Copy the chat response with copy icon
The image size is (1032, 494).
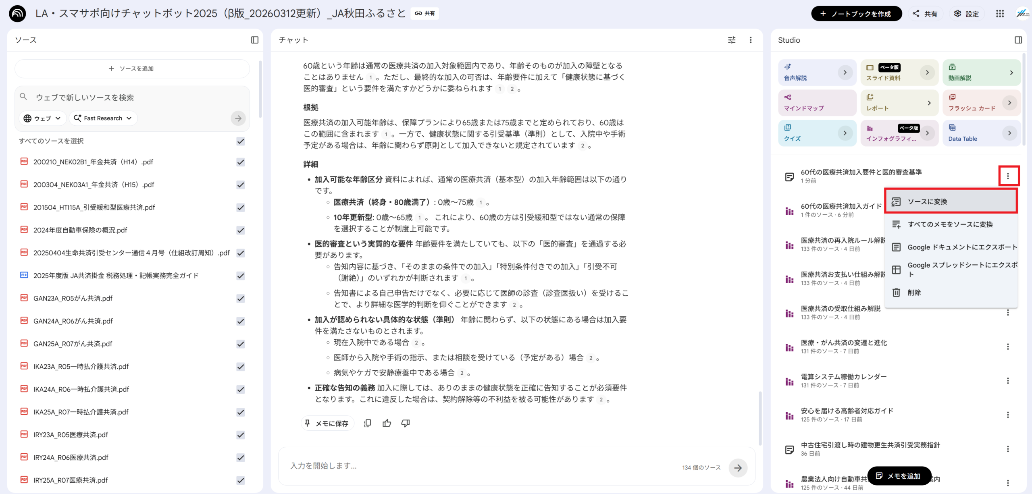[x=367, y=423]
